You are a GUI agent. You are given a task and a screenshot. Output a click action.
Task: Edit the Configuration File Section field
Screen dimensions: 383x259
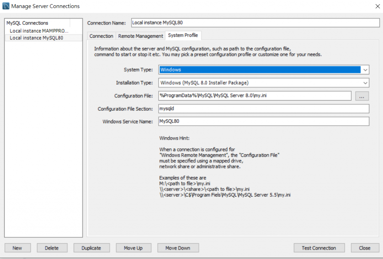264,109
